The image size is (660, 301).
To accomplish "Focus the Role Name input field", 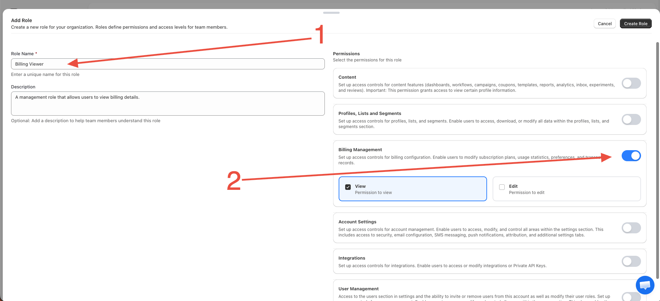I will (x=168, y=64).
